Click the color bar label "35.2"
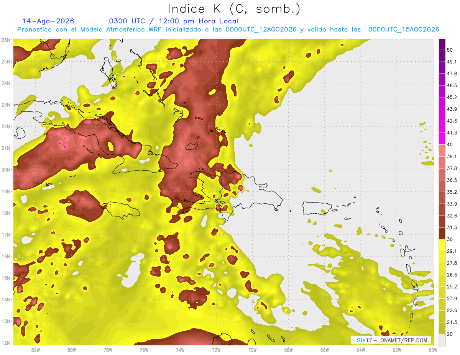 (452, 192)
